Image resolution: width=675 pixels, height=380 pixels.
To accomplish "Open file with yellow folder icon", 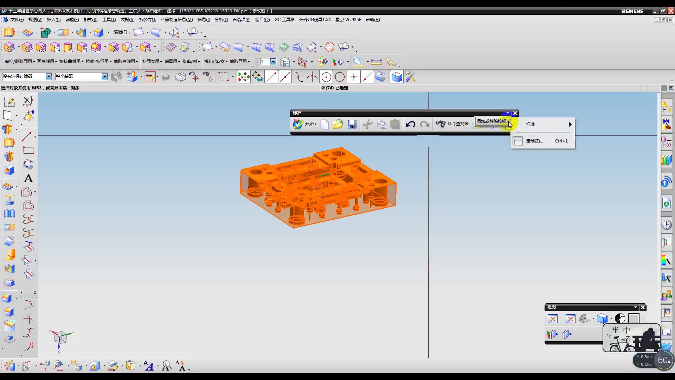I will 338,124.
